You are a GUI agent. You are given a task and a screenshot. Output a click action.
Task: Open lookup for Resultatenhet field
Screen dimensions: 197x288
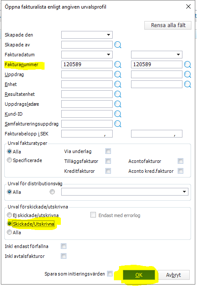pos(118,94)
